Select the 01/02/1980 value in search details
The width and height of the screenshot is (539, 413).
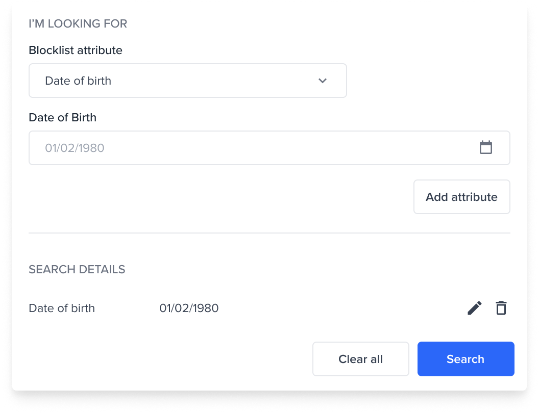point(189,308)
